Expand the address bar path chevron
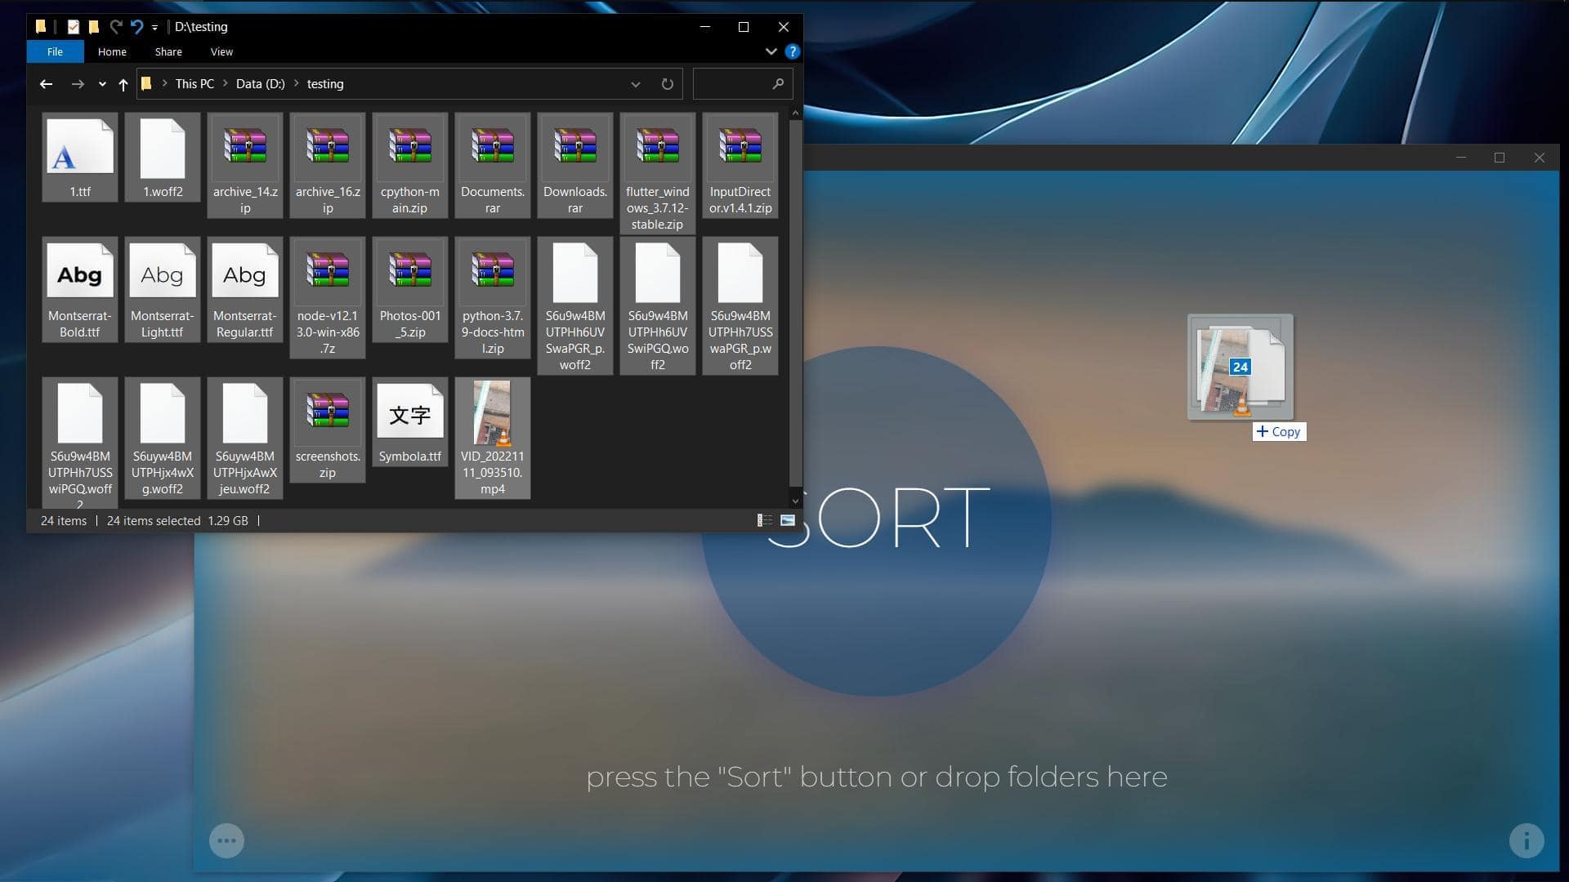Screen dimensions: 1569x882 (635, 83)
